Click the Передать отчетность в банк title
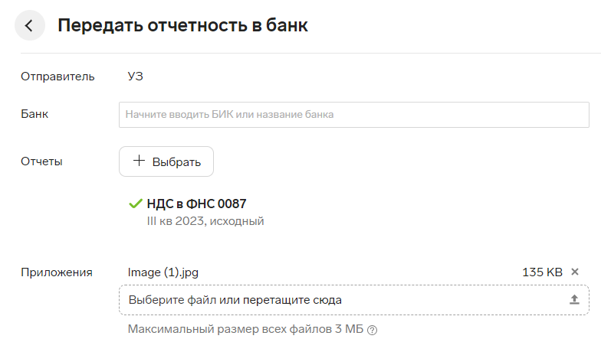 pos(182,26)
